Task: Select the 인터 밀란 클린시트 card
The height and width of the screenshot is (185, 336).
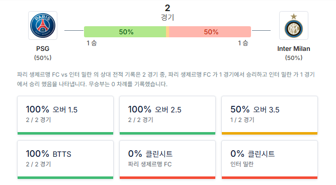Action: coord(270,160)
